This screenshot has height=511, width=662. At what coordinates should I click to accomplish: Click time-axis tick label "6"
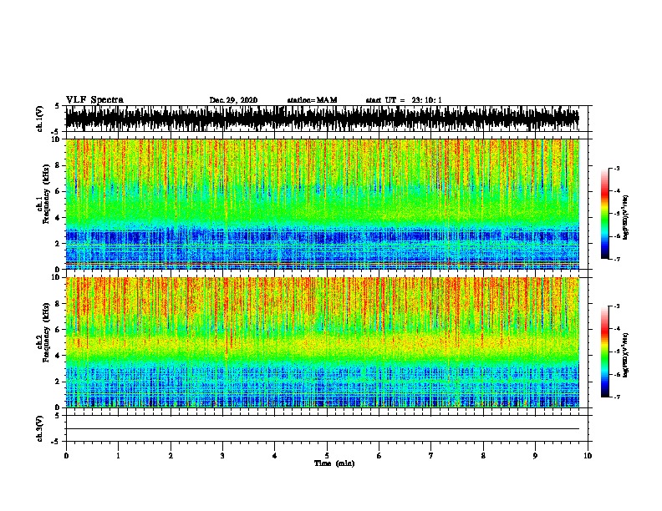(379, 456)
